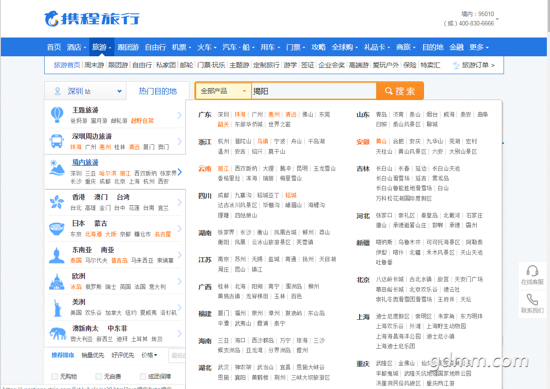This screenshot has height=389, width=550.
Task: Expand the phone number dropdown arrow at top right
Action: pyautogui.click(x=497, y=19)
